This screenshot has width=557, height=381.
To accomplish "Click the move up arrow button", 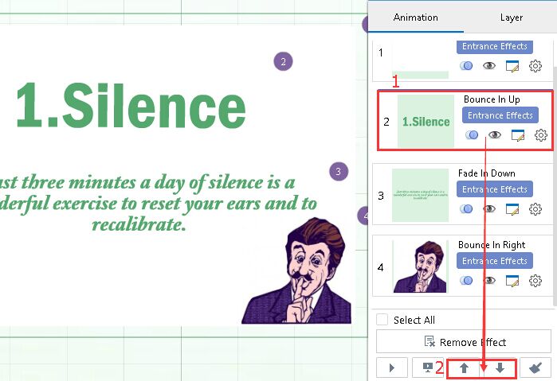I will pos(464,368).
